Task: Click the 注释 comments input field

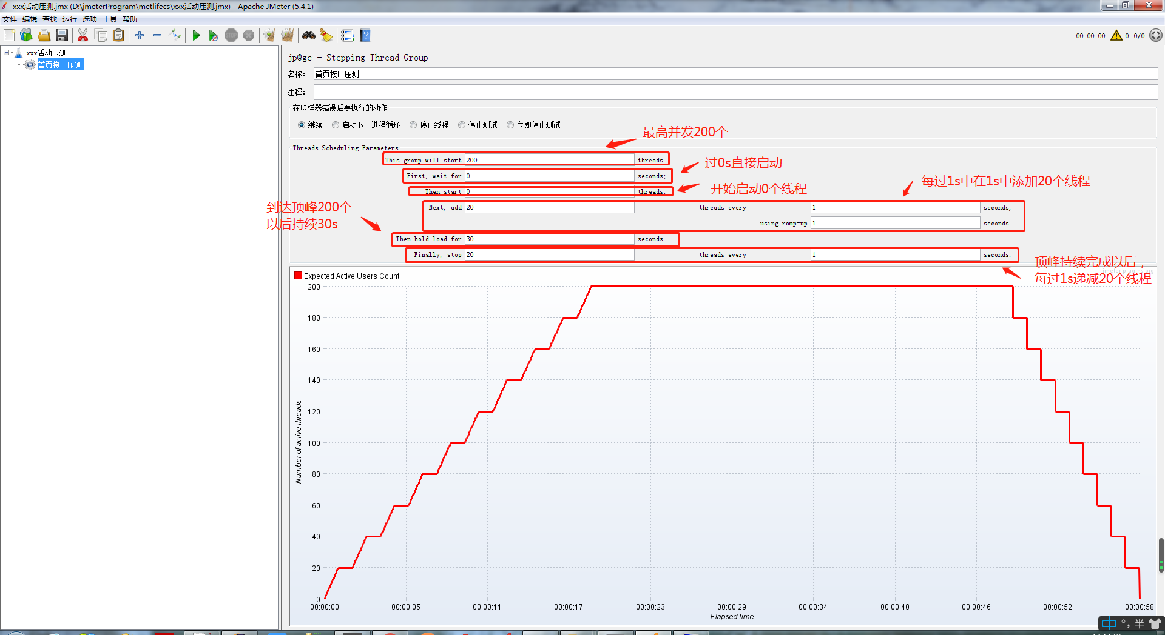Action: [x=735, y=92]
